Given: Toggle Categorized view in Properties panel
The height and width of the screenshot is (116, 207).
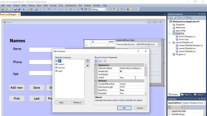Looking at the screenshot, I should coord(169,107).
